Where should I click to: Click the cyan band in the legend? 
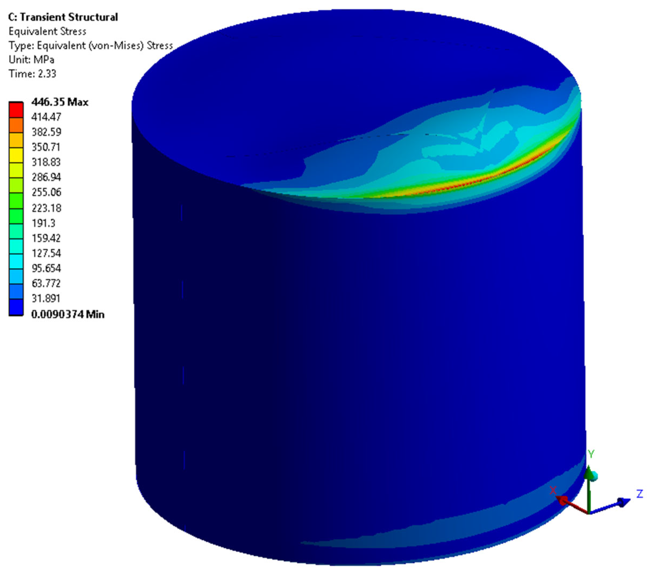coord(16,261)
